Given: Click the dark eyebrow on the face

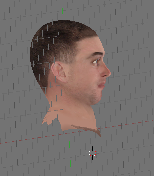Looking at the screenshot, I should (97, 54).
